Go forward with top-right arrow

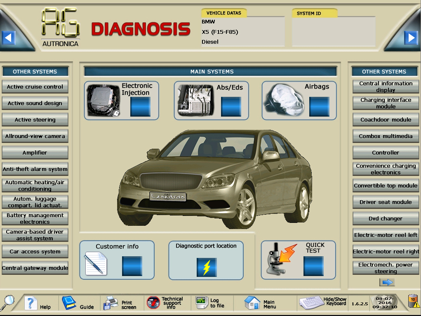[x=411, y=38]
